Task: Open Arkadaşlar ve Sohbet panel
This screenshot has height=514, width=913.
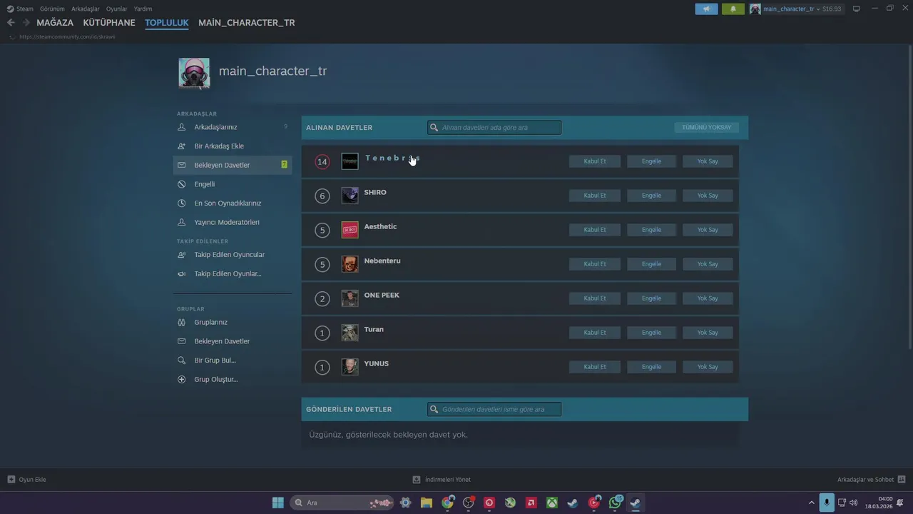Action: pos(871,480)
